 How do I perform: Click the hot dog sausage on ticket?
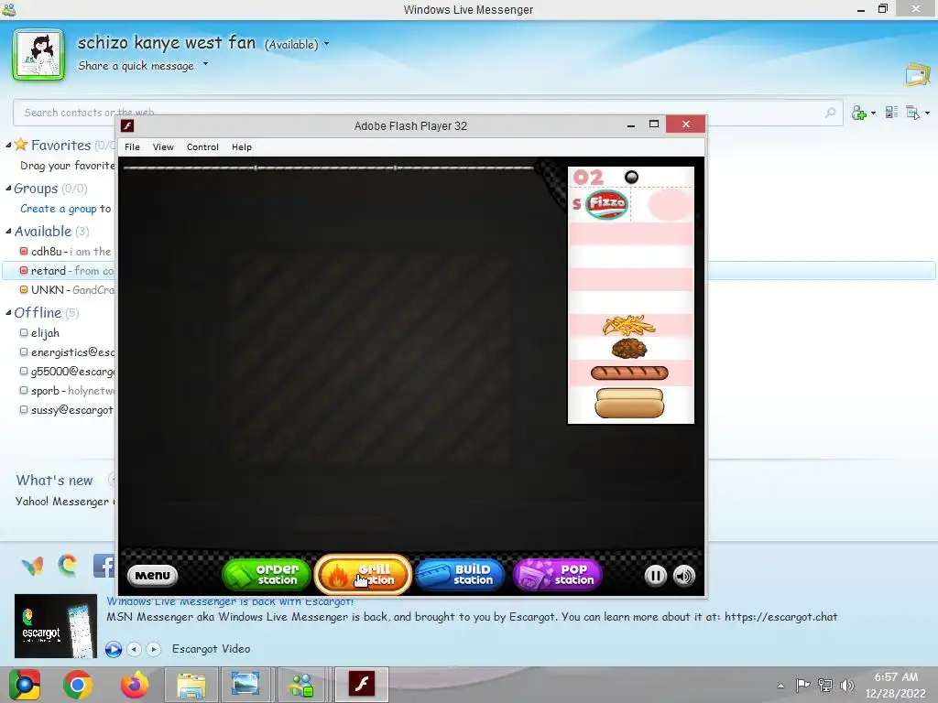[x=629, y=373]
